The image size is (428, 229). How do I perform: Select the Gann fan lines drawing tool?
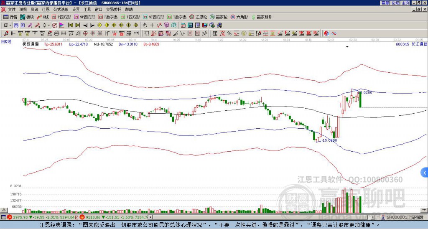coord(154,33)
